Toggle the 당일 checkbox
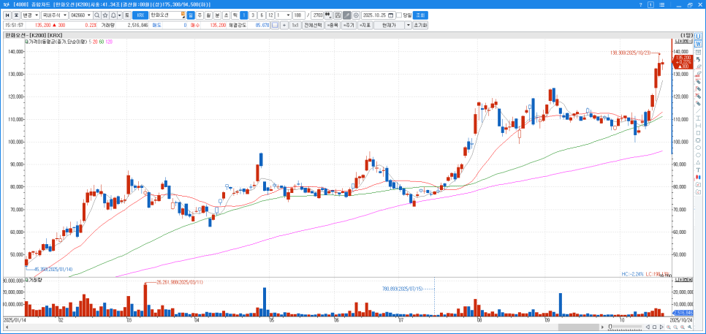Image resolution: width=706 pixels, height=334 pixels. [x=399, y=15]
